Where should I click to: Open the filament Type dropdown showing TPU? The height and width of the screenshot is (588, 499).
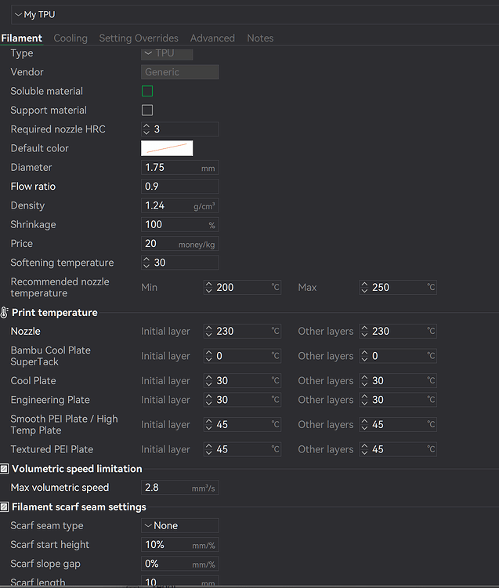[167, 53]
